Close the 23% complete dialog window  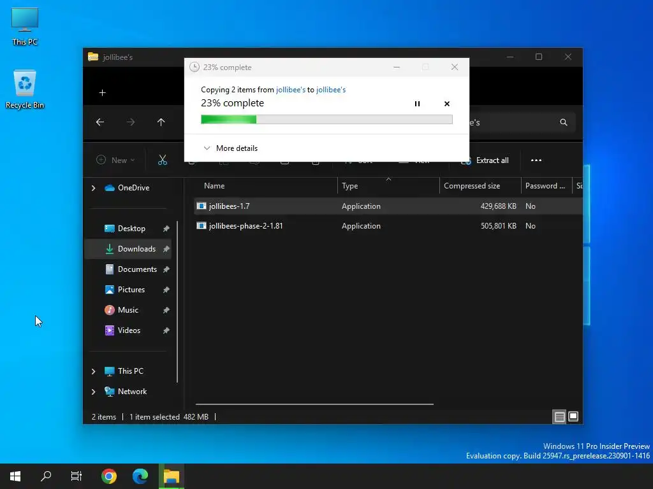[x=454, y=67]
